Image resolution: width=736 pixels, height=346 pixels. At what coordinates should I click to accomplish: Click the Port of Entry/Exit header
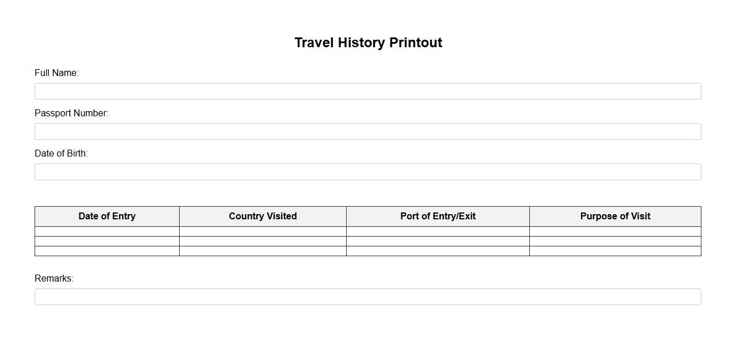point(438,216)
